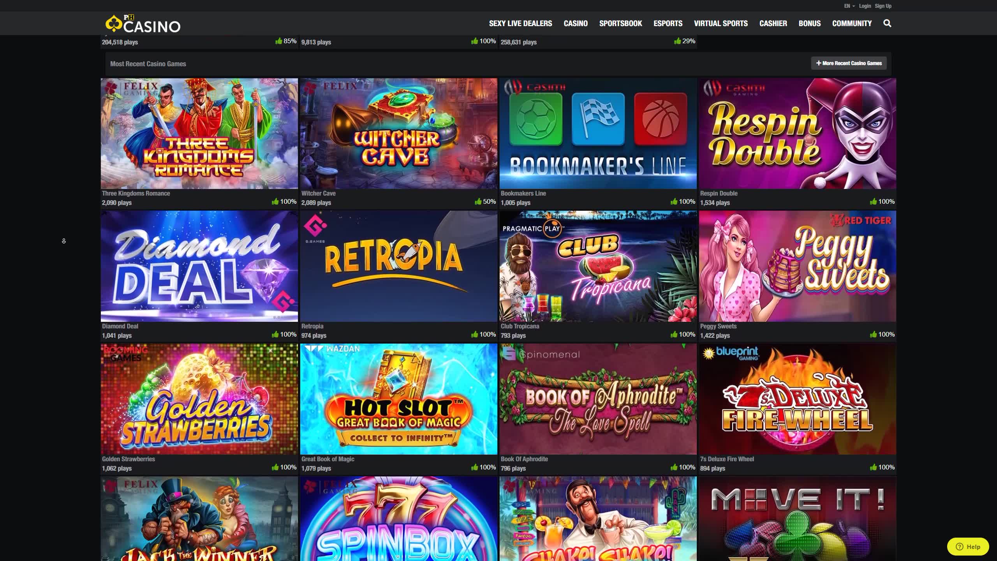Viewport: 997px width, 561px height.
Task: Click the Book Of Aphrodite title
Action: click(x=524, y=459)
